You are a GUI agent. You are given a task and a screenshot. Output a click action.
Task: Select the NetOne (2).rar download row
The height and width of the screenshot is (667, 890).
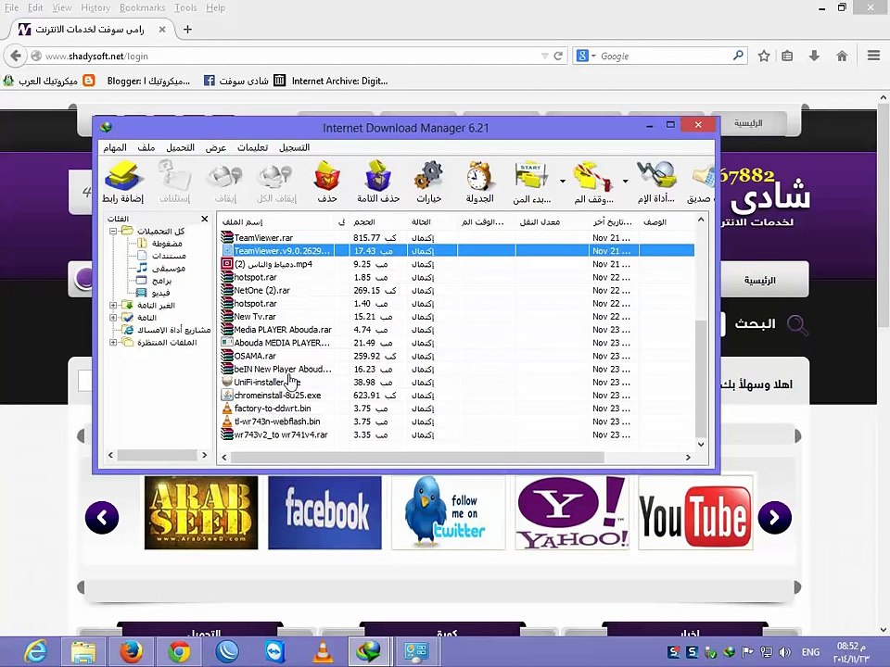coord(457,290)
